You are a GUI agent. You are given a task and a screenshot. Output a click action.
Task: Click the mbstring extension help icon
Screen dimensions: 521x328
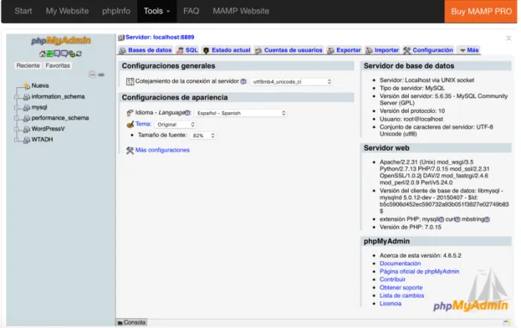click(487, 219)
